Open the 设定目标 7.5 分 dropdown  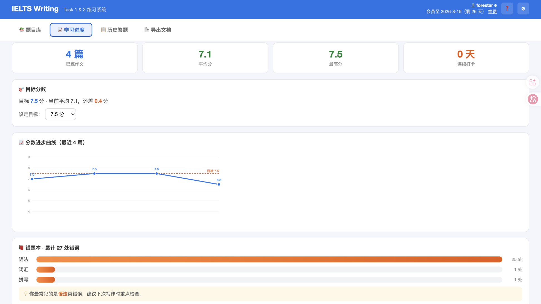(61, 114)
